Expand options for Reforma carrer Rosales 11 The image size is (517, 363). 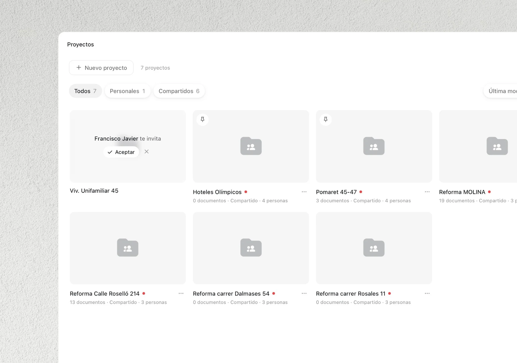tap(427, 293)
